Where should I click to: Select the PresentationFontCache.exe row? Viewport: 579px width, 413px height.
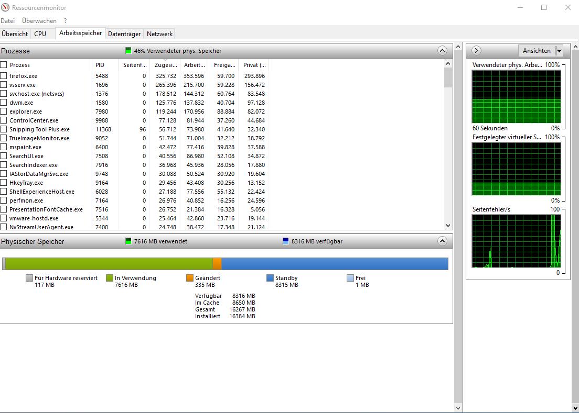[x=134, y=209]
